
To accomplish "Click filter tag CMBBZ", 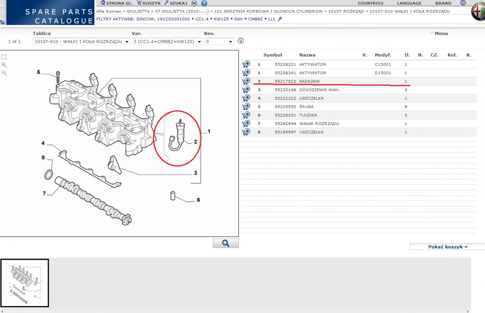I will click(255, 19).
